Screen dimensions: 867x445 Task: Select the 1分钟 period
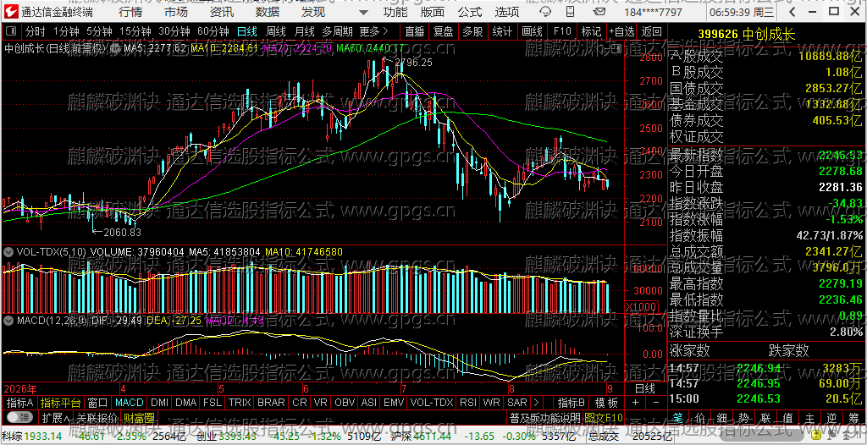[66, 31]
